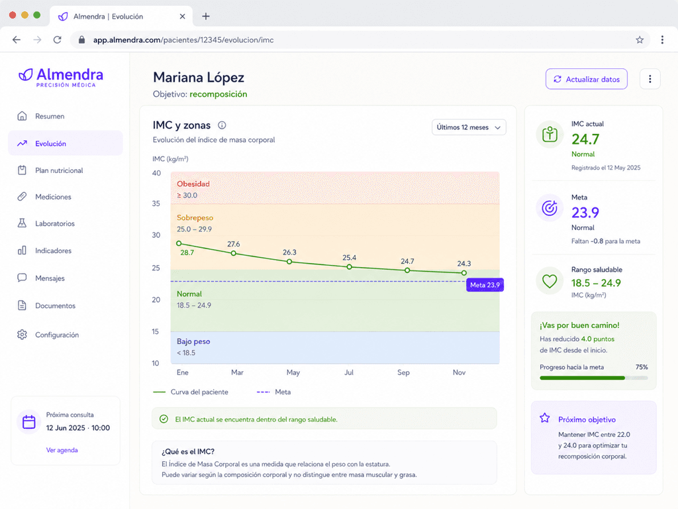Follow the Ver agenda link
678x509 pixels.
(62, 450)
